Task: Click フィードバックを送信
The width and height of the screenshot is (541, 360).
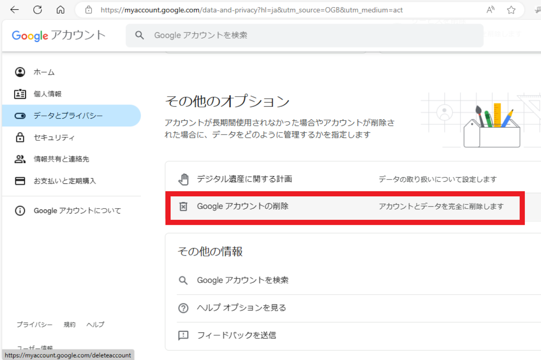Action: [236, 335]
